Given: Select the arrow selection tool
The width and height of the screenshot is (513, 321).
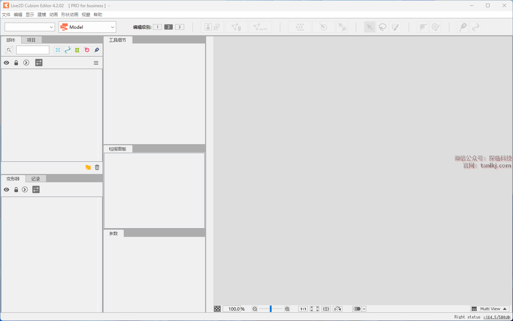Looking at the screenshot, I should click(x=370, y=27).
